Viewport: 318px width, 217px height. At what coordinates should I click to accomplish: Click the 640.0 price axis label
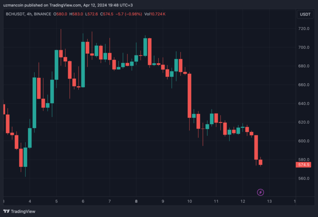click(303, 104)
